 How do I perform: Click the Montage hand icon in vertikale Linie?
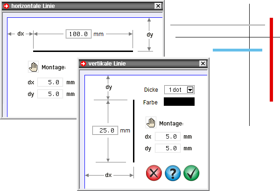click(x=151, y=123)
